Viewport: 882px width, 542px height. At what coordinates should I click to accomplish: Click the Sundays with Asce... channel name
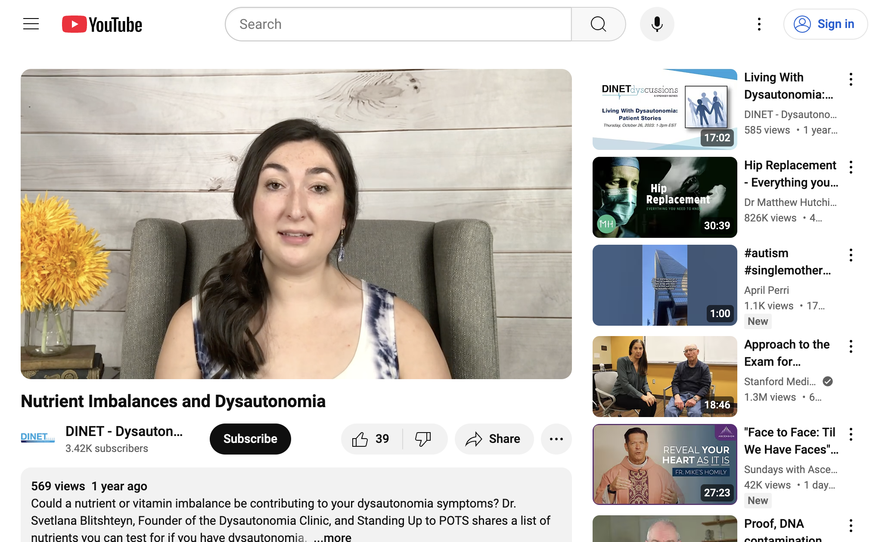(791, 470)
